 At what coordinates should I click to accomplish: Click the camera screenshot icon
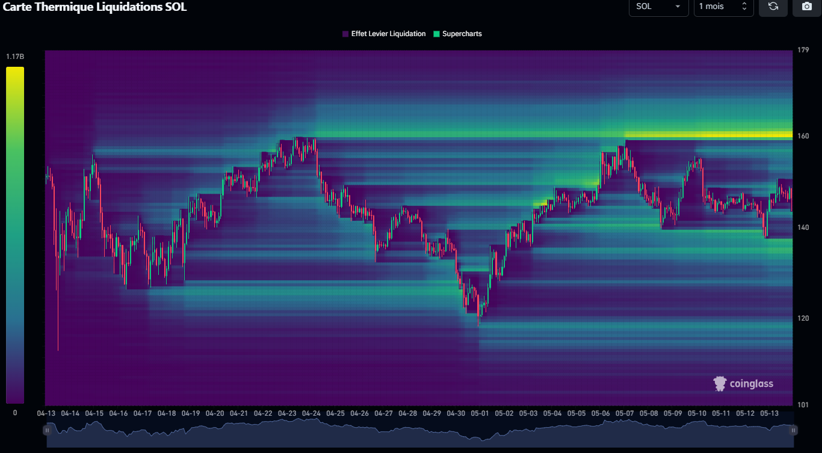806,7
